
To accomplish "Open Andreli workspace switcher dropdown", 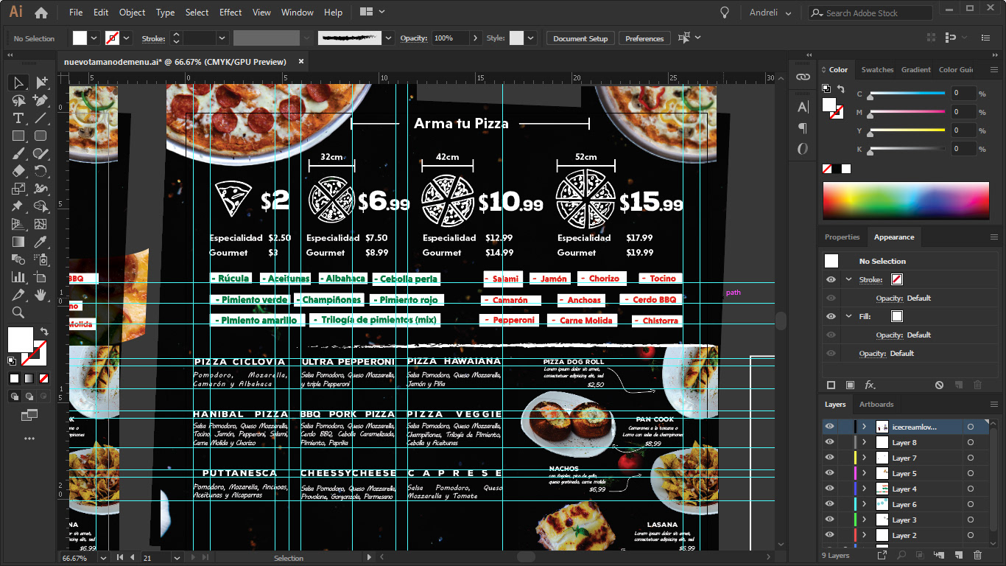I will coord(771,13).
